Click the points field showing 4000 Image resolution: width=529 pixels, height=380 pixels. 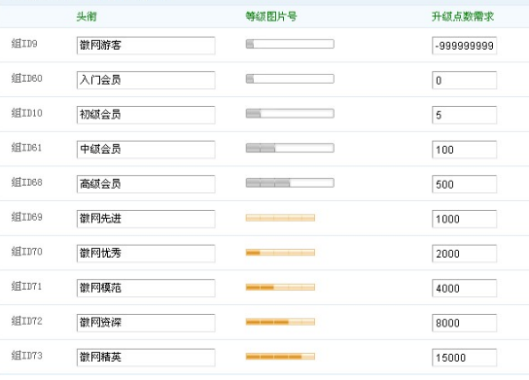[x=464, y=288]
